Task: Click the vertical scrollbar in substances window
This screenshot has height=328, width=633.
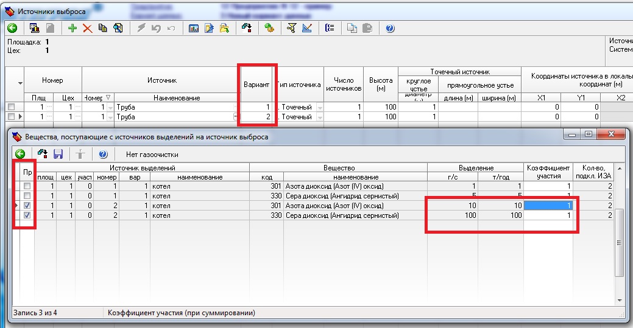Action: coord(620,243)
